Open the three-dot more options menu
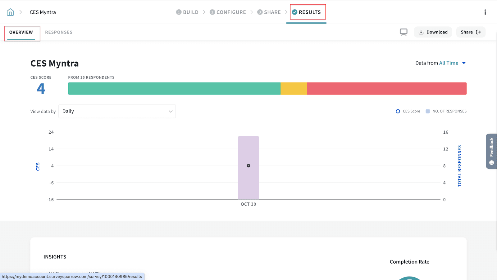497x280 pixels. click(x=485, y=12)
